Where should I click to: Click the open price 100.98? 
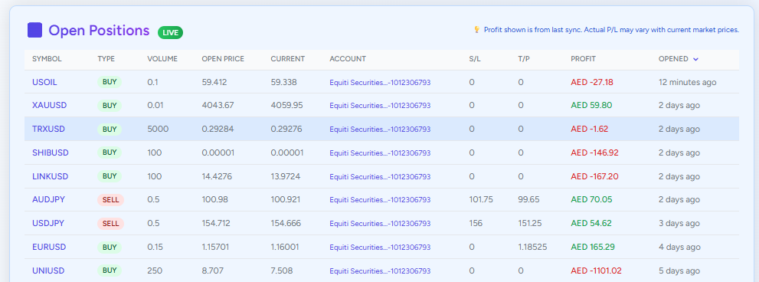[x=215, y=200]
